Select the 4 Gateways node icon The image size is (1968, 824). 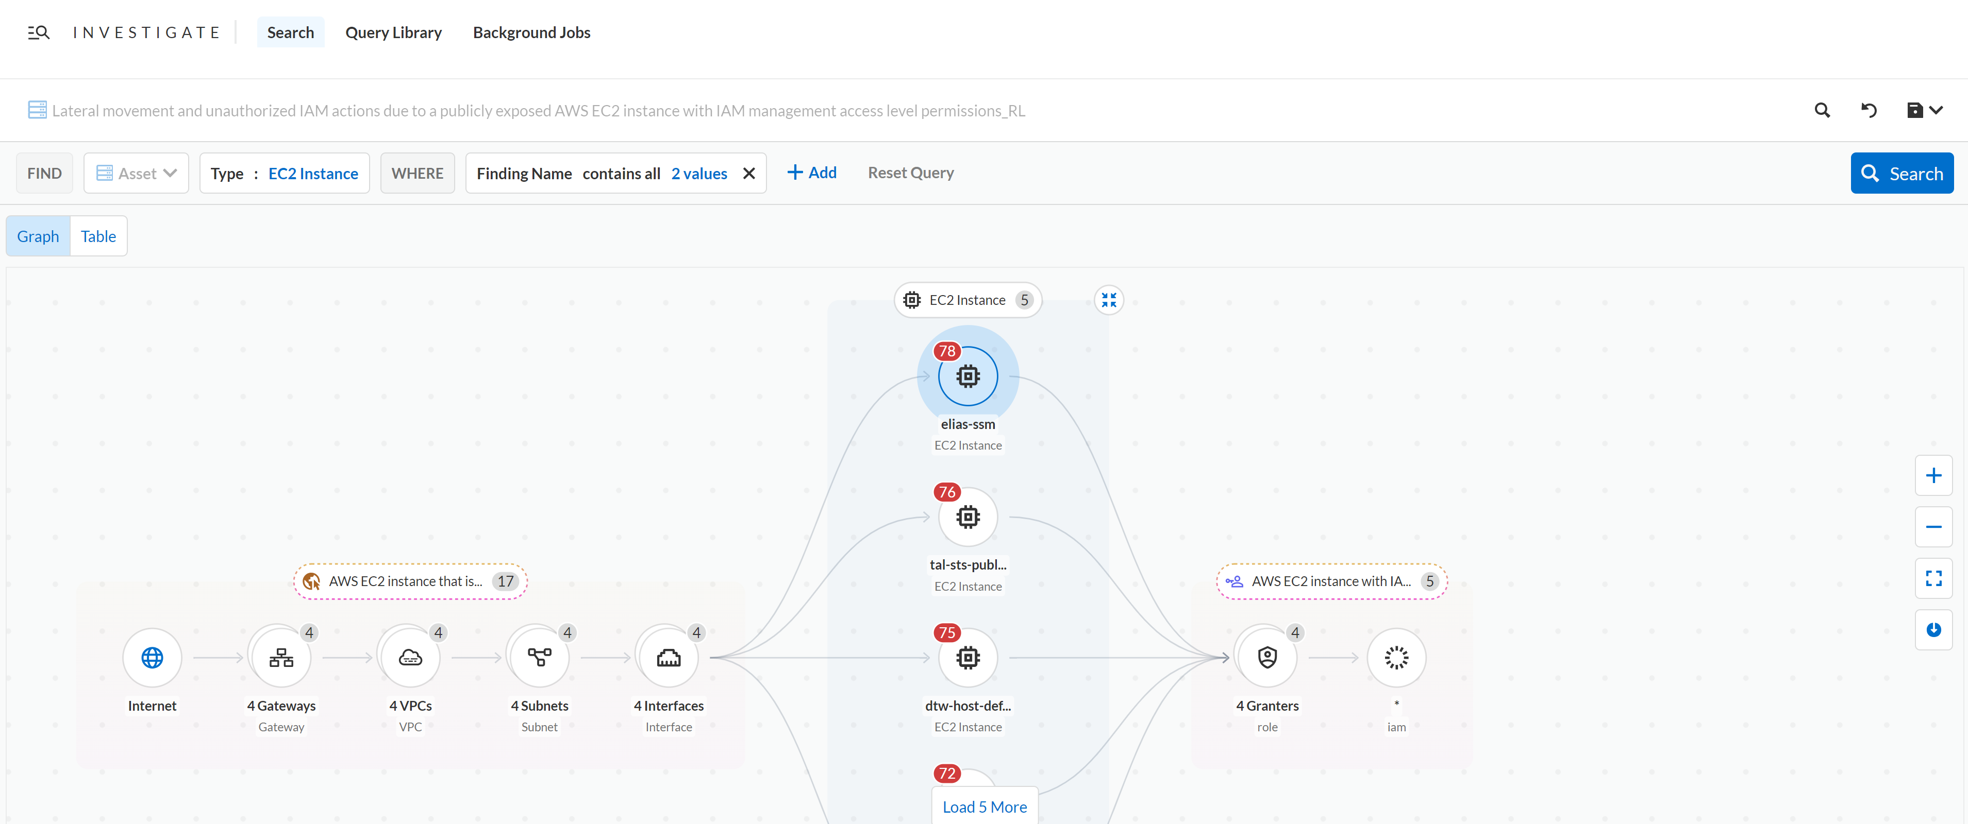(x=281, y=657)
